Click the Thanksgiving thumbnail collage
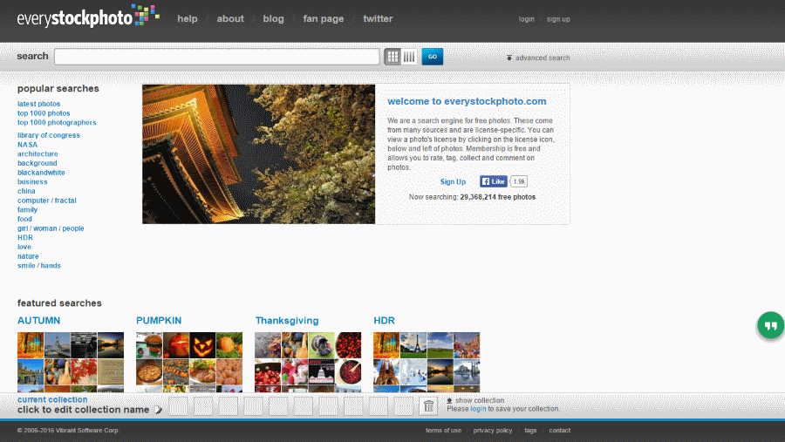This screenshot has width=785, height=442. click(x=308, y=362)
